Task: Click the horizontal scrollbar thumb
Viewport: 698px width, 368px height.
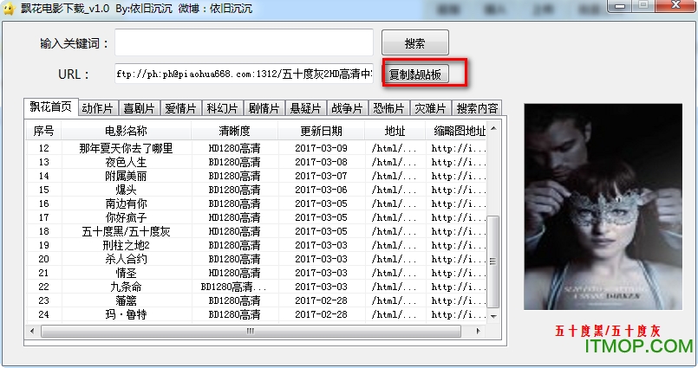Action: (251, 331)
